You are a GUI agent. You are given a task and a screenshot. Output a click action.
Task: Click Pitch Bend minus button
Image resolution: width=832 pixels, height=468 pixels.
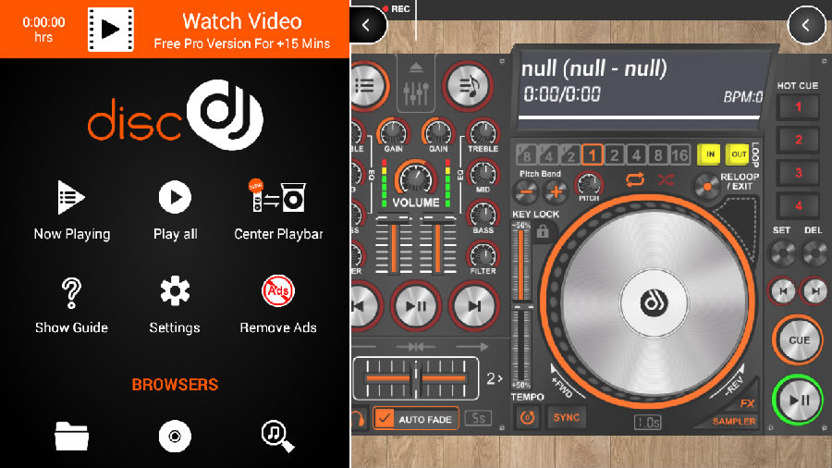click(525, 191)
